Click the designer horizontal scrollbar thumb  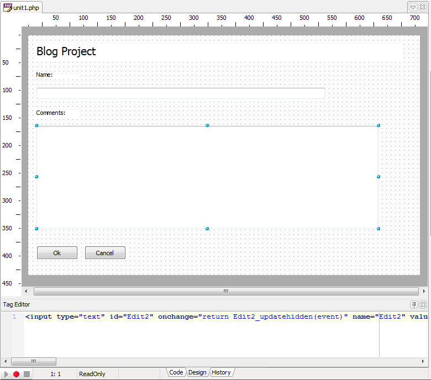tap(226, 291)
